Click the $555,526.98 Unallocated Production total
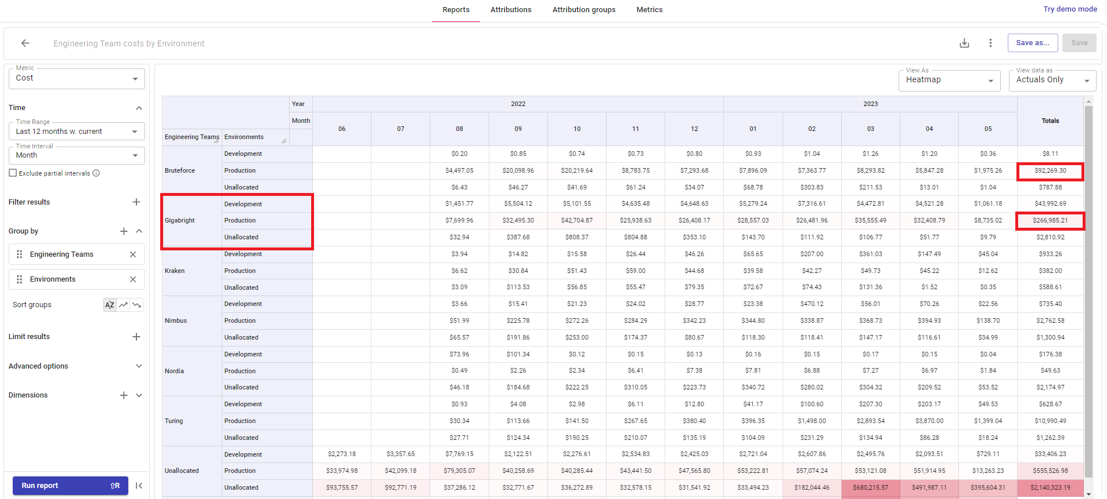Image resolution: width=1107 pixels, height=499 pixels. point(1050,471)
